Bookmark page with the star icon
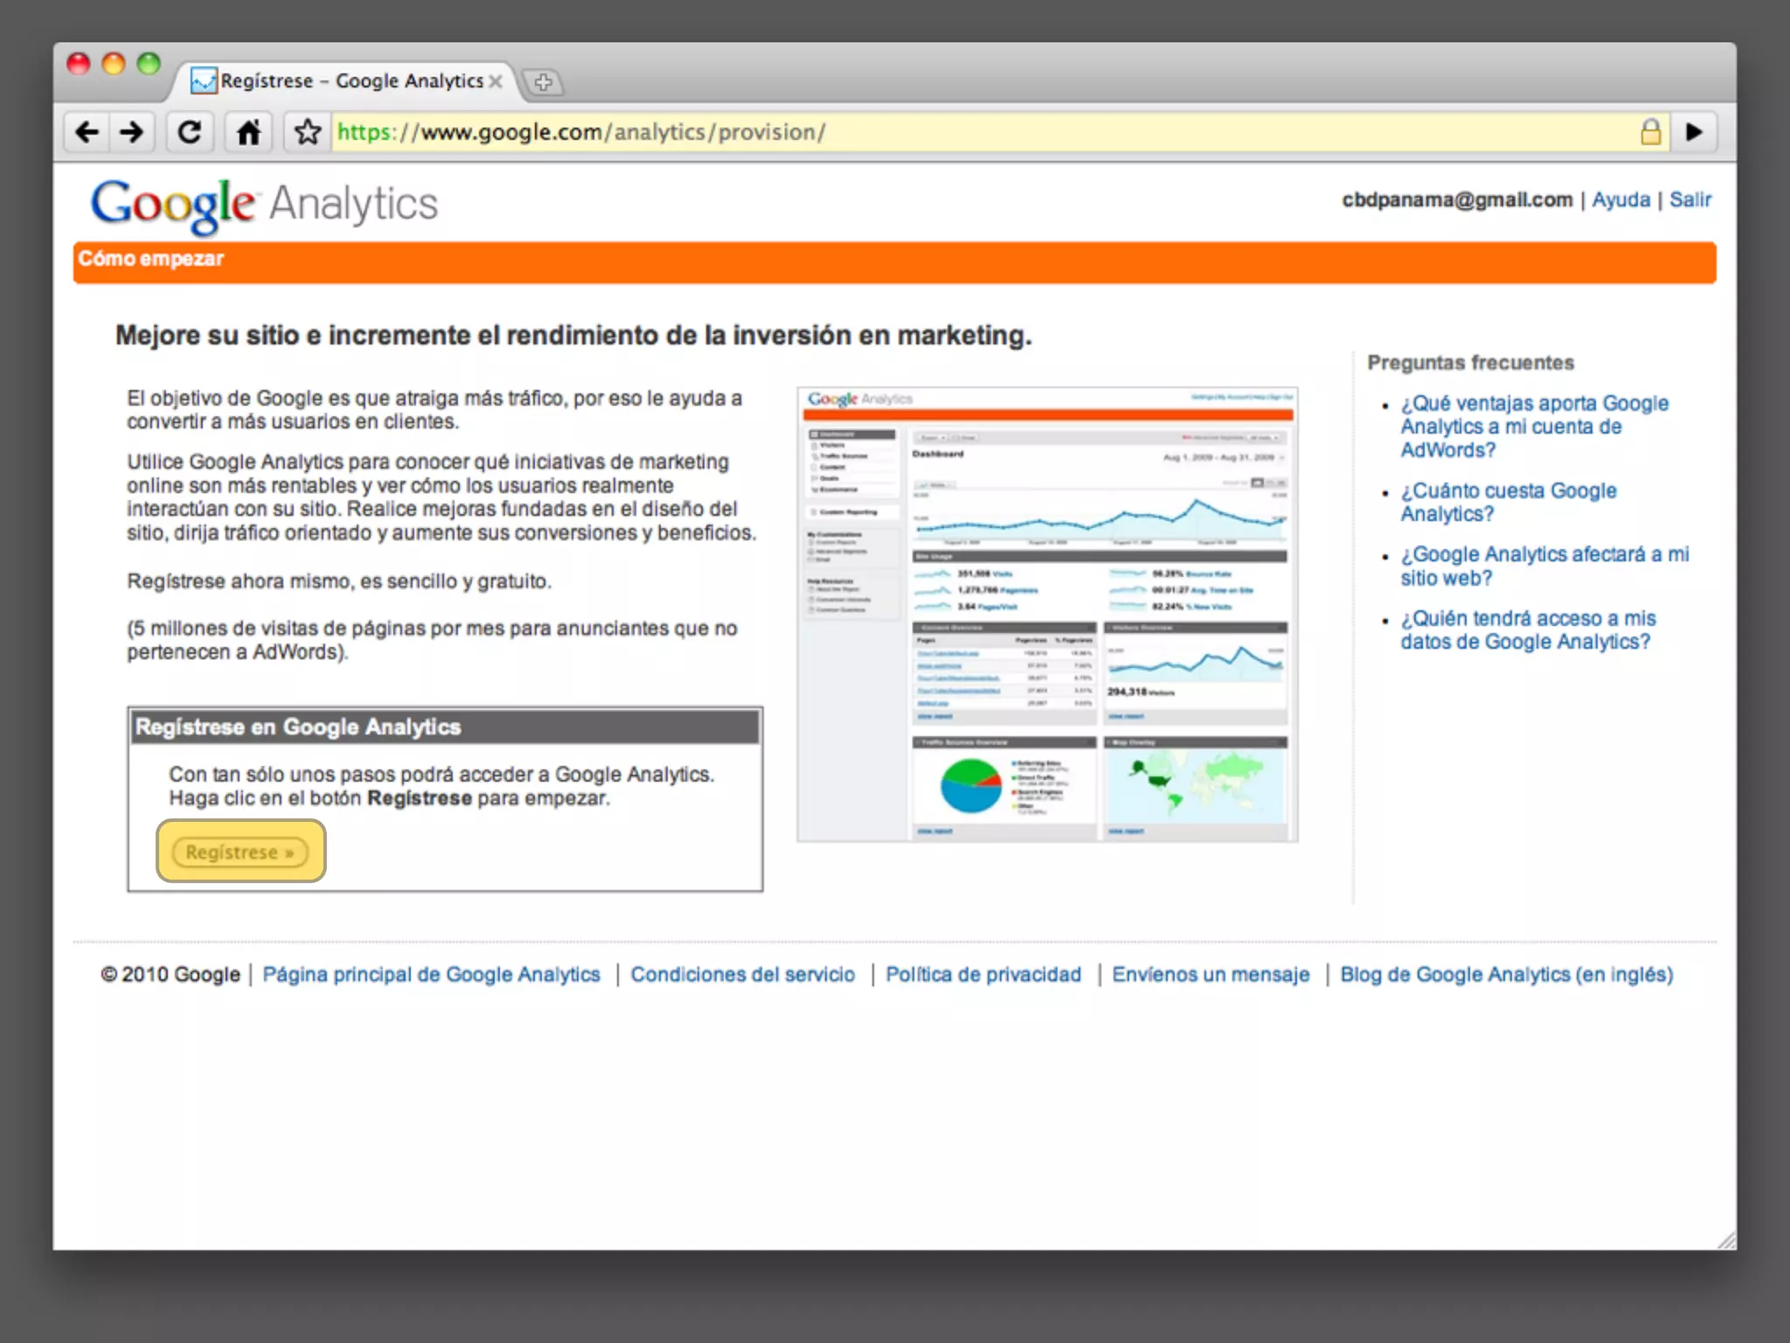 coord(307,132)
